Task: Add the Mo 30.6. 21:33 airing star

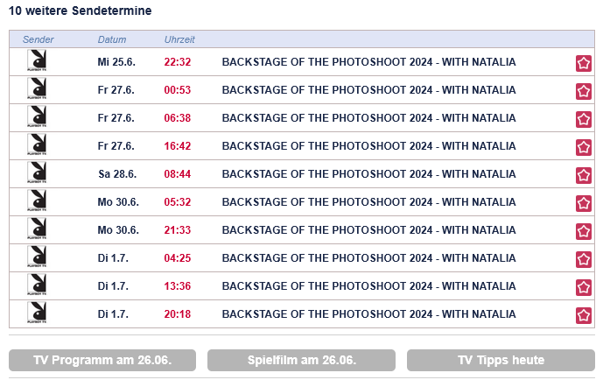Action: pos(584,231)
